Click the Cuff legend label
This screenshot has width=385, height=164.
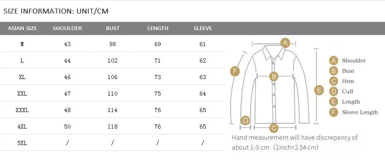(347, 91)
